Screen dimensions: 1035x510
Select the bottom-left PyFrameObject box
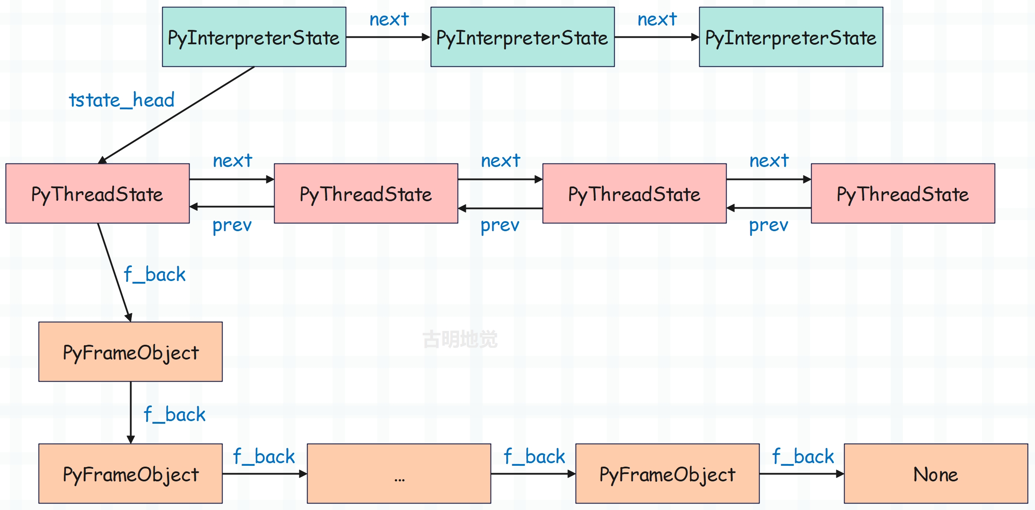131,474
